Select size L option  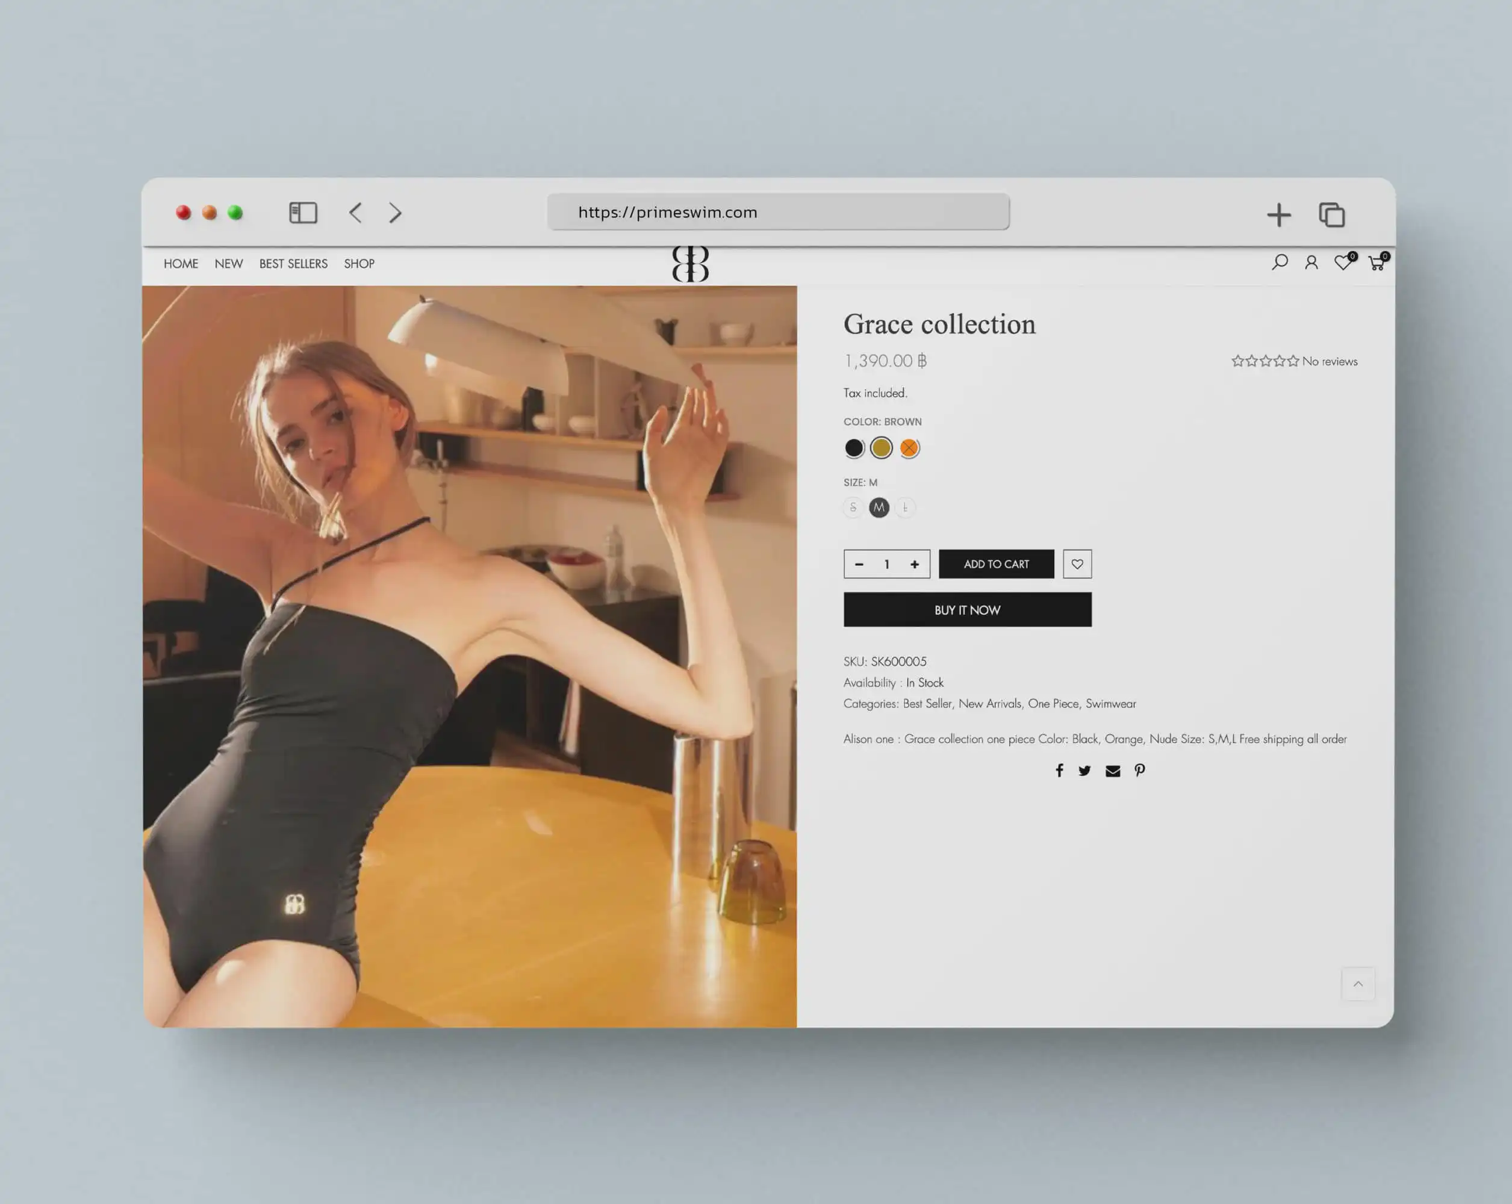pos(904,507)
